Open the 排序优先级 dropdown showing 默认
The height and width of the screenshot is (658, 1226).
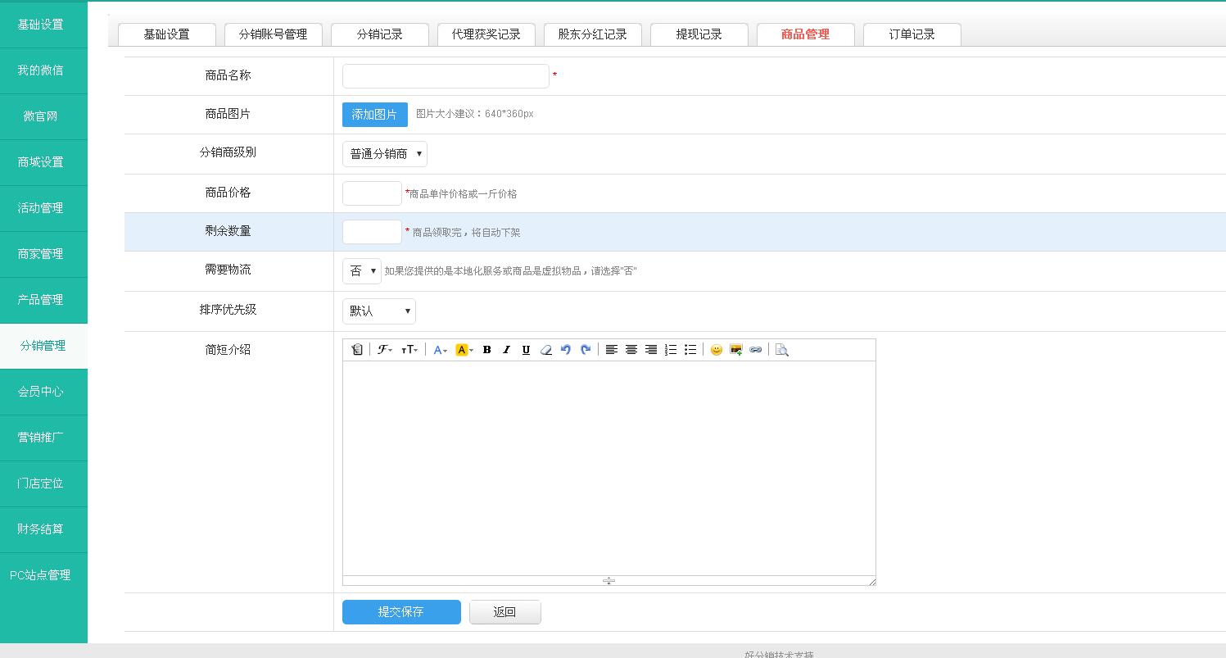(x=378, y=311)
